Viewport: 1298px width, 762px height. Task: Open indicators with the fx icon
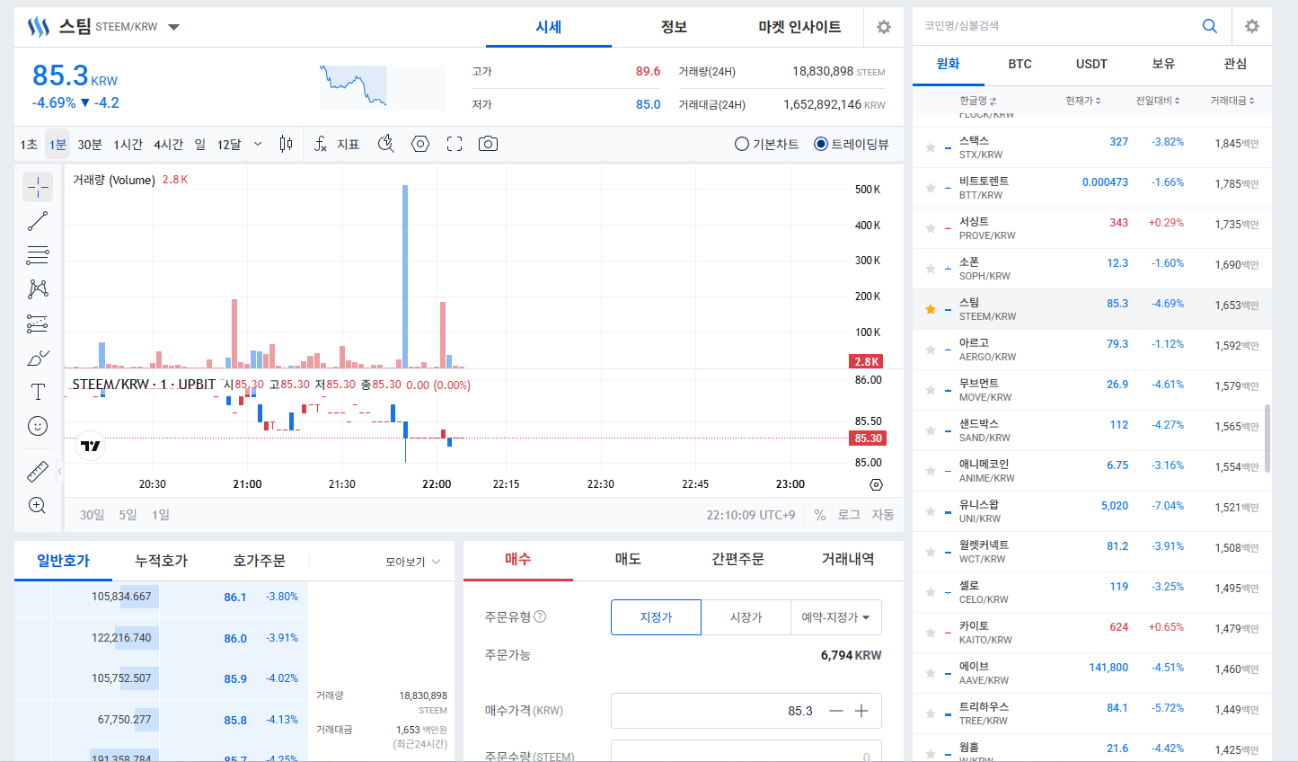click(x=321, y=144)
